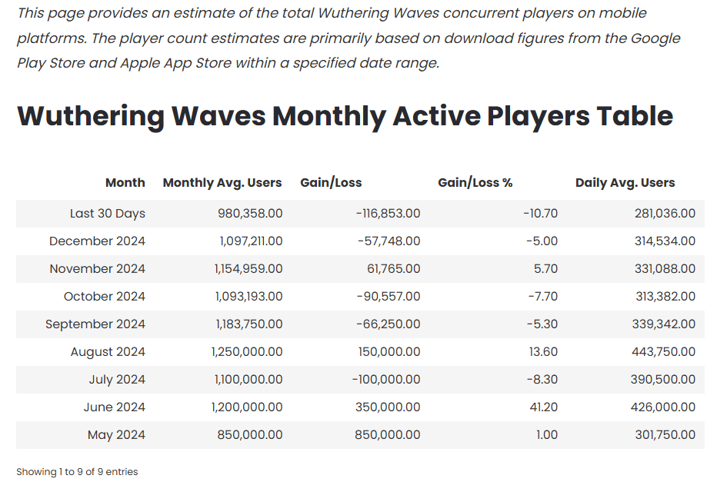Image resolution: width=717 pixels, height=482 pixels.
Task: Click the Showing 1 to 9 entries text
Action: click(77, 471)
